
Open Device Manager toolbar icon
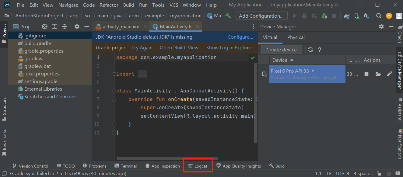[356, 16]
